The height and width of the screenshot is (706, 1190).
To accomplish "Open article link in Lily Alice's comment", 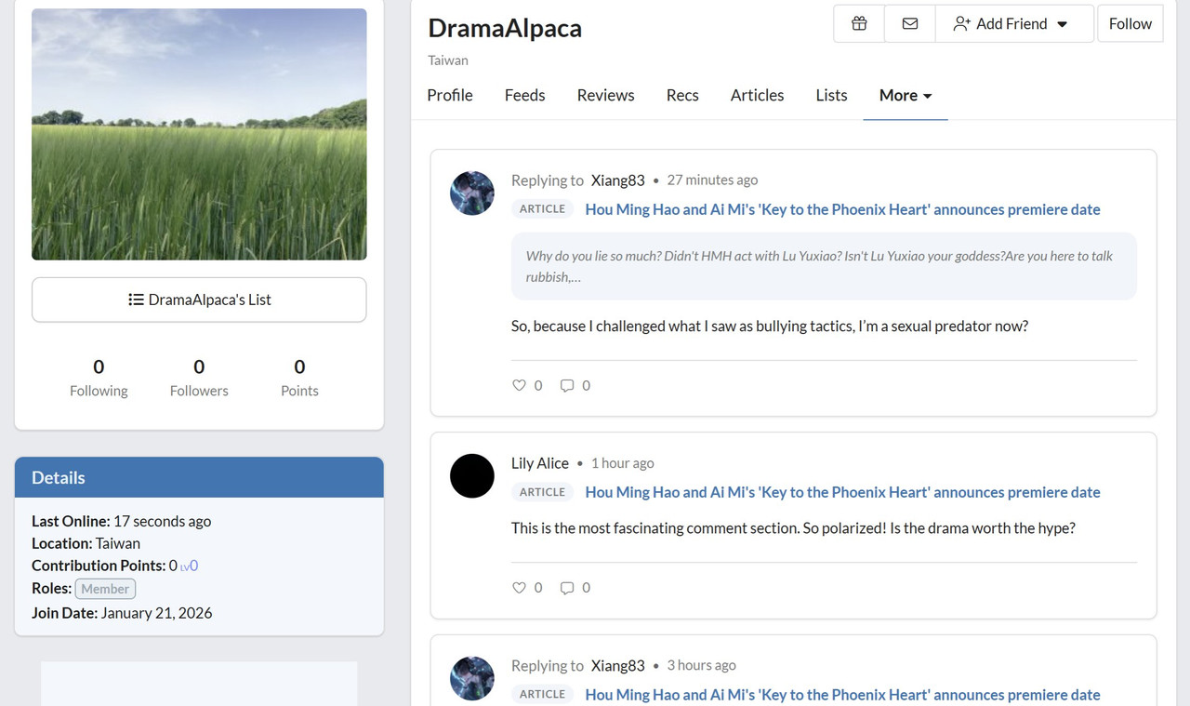I will click(842, 492).
